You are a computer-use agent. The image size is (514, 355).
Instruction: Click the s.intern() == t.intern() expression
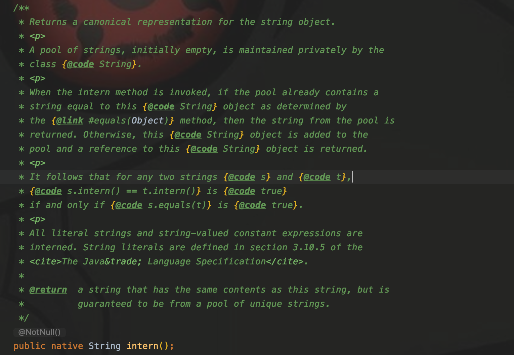click(x=131, y=191)
